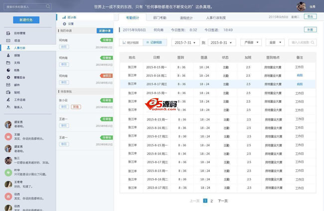324x211 pixels.
Task: Open 管理后台 gear icon in sidebar
Action: click(x=8, y=77)
